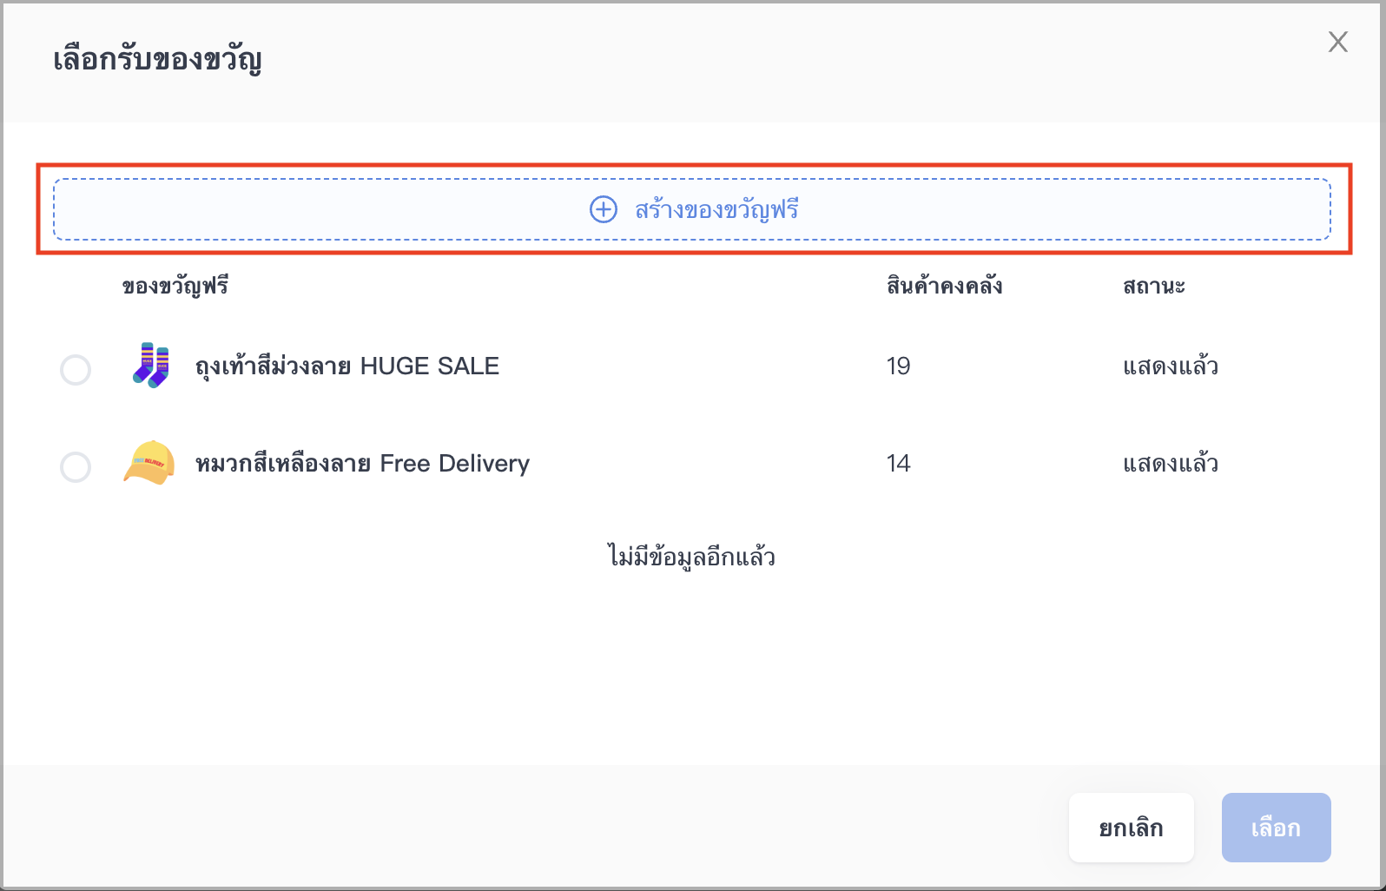Select the purple socks HUGE SALE radio button
The width and height of the screenshot is (1386, 891).
pos(76,369)
